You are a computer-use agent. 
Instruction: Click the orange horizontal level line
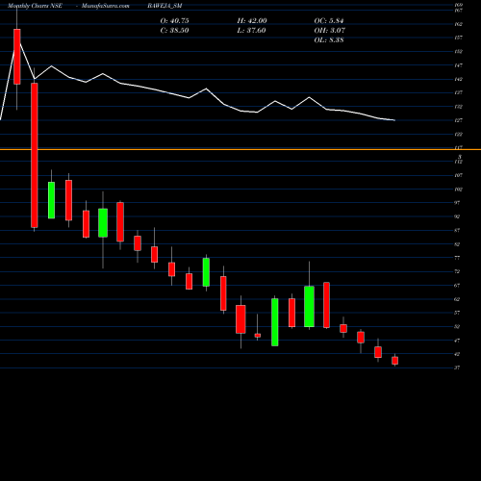tap(240, 149)
